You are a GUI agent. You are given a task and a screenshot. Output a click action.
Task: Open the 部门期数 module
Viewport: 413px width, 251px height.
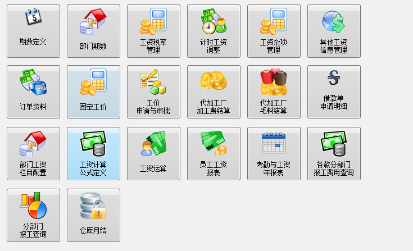[x=93, y=31]
